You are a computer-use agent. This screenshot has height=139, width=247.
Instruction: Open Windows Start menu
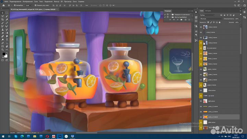point(3,136)
